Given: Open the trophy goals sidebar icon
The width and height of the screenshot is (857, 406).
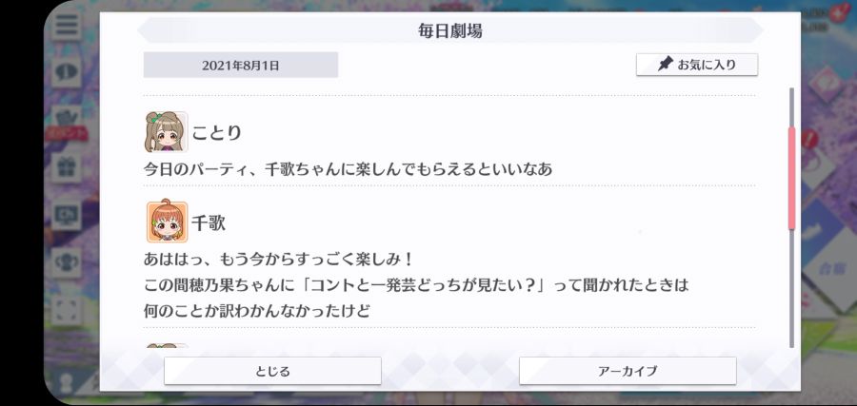Looking at the screenshot, I should pyautogui.click(x=67, y=261).
